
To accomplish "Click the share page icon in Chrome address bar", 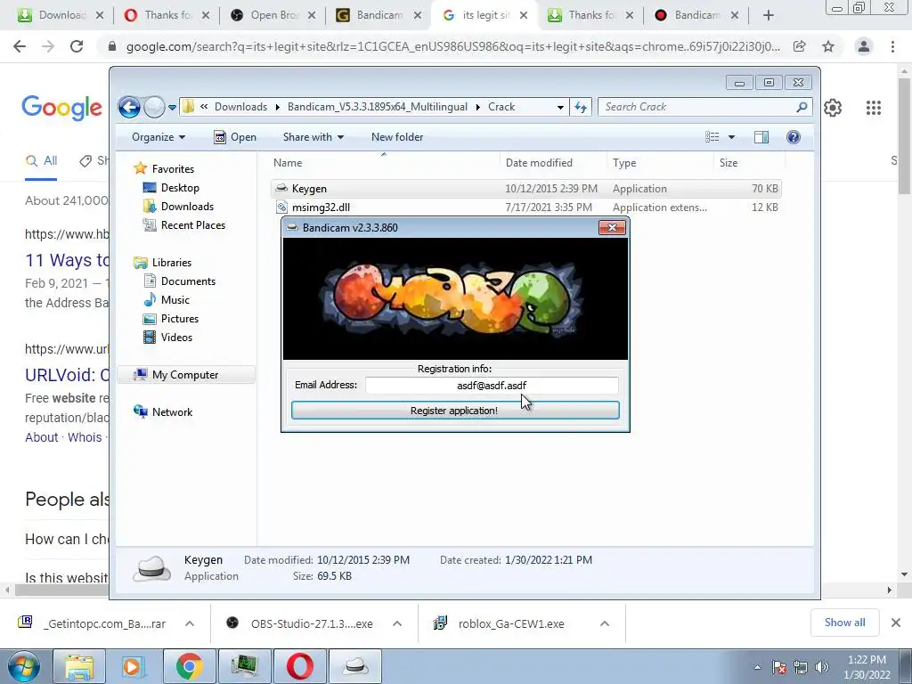I will [800, 46].
